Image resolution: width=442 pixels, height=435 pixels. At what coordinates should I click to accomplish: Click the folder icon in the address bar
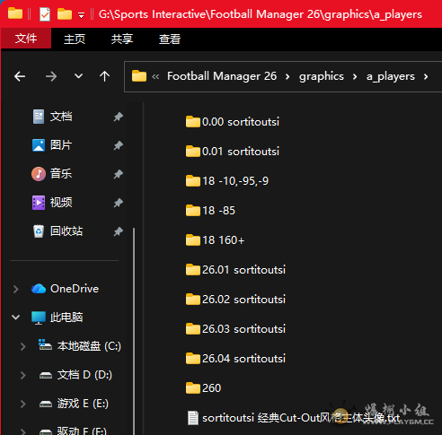(x=139, y=76)
